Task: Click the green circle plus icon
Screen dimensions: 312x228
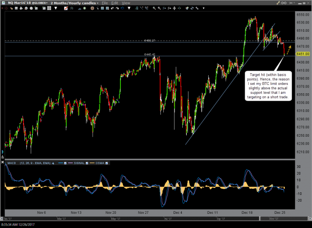Action: (84, 8)
